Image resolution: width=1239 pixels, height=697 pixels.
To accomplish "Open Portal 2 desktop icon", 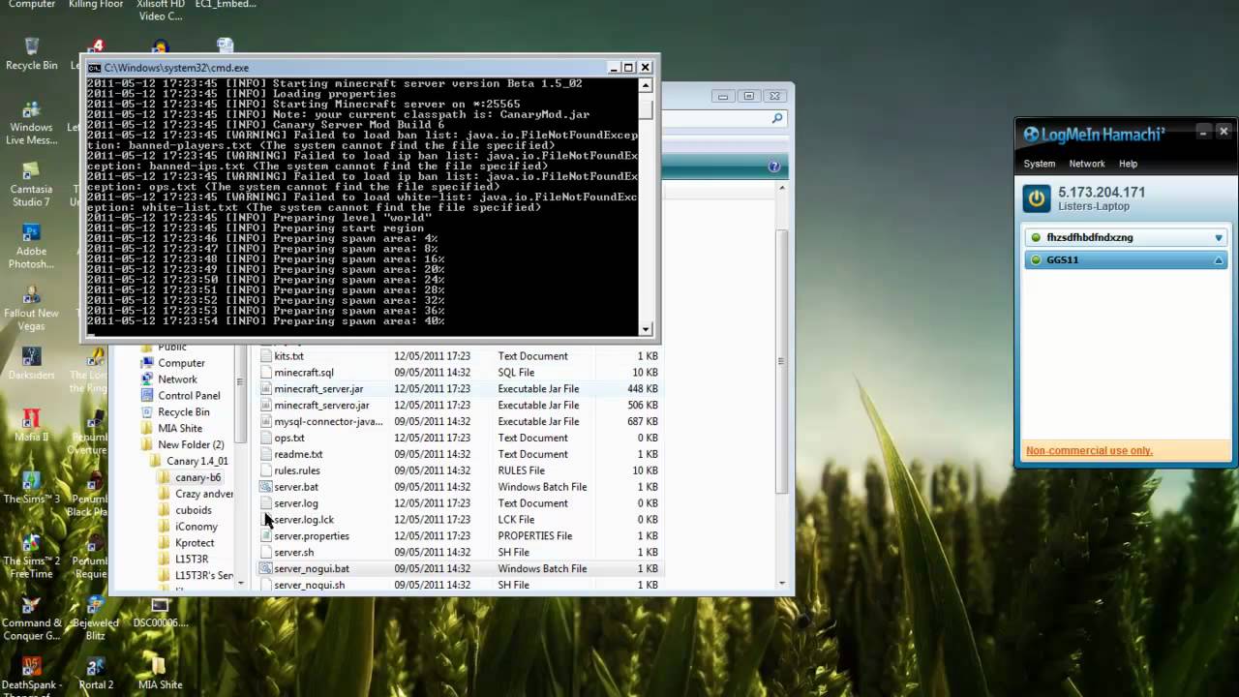I will [x=96, y=674].
